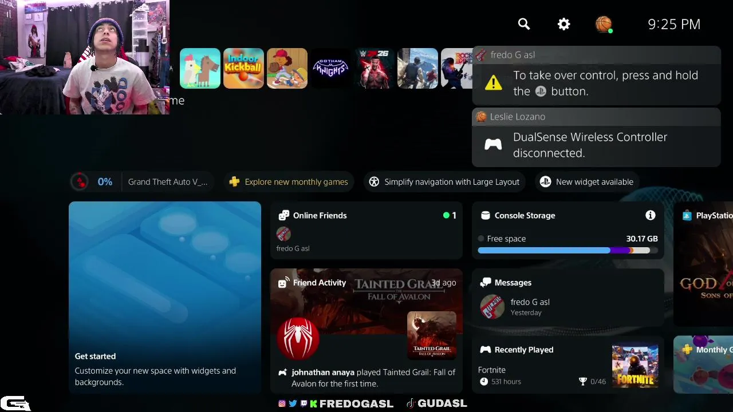
Task: Click the Recently Played controller icon
Action: click(x=486, y=350)
